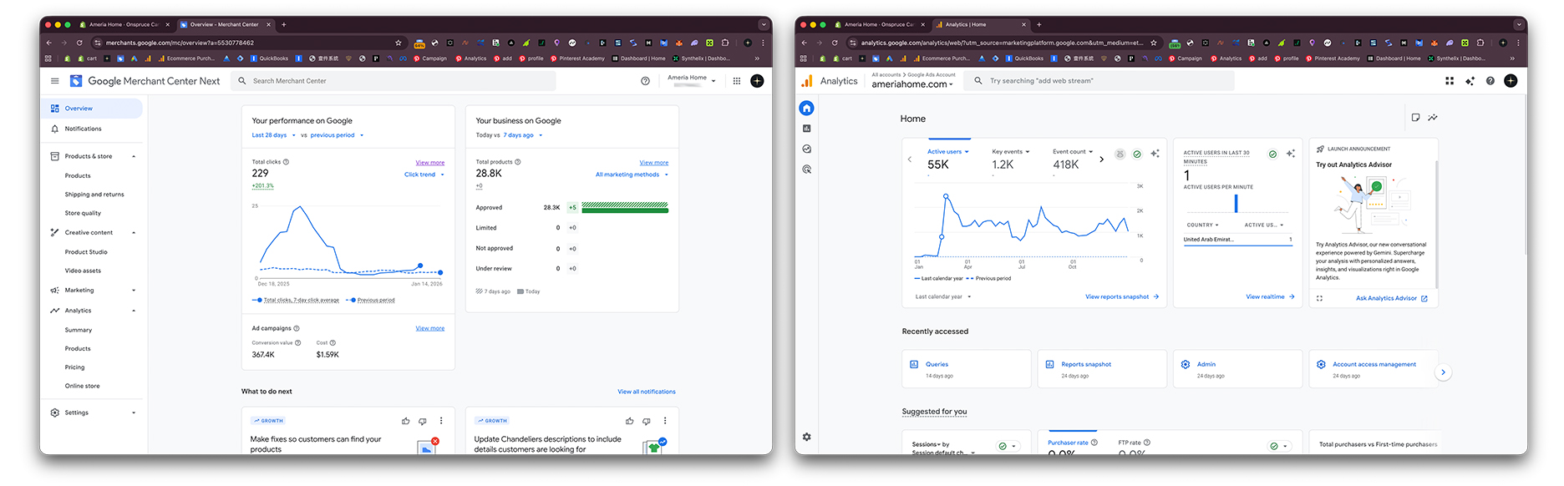1564x486 pixels.
Task: Open the Ameria Home account dropdown
Action: pyautogui.click(x=692, y=80)
